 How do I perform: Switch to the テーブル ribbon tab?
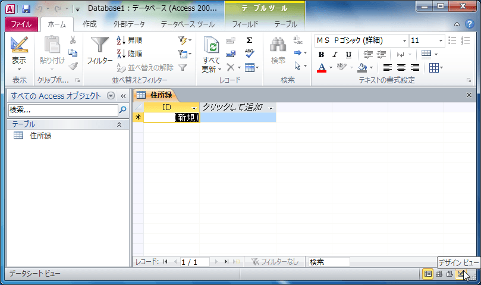285,24
